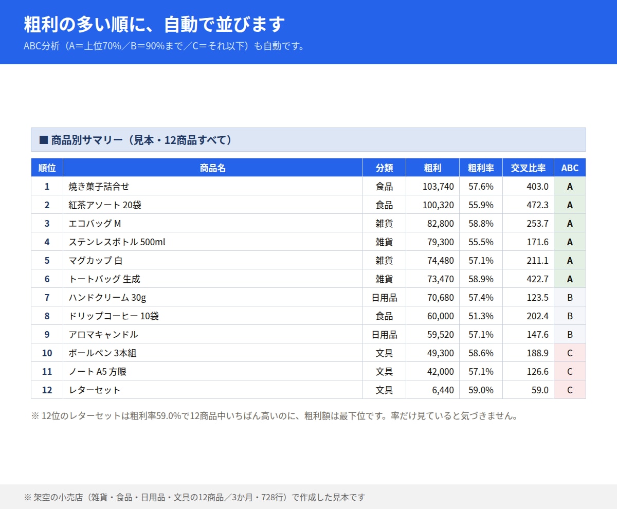Click gross profit value 100,320
Image resolution: width=617 pixels, height=509 pixels.
coord(433,205)
